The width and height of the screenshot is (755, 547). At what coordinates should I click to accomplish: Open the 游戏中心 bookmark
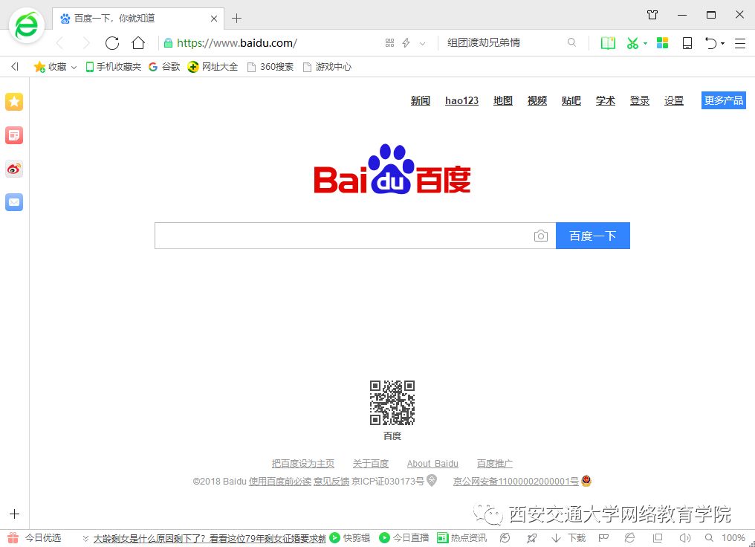(x=327, y=67)
